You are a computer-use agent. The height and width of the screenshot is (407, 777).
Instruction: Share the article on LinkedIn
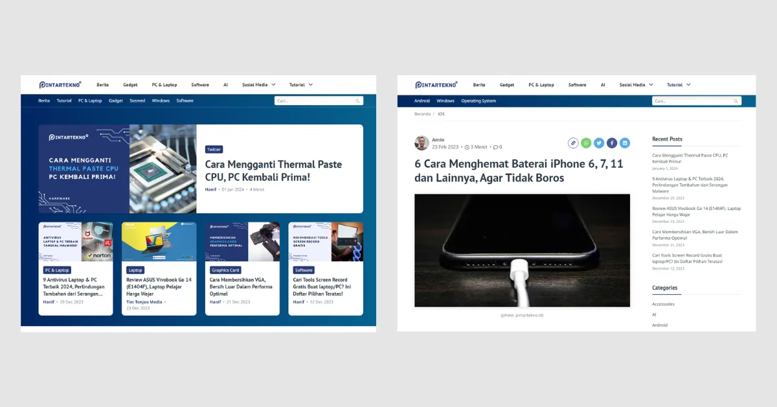(x=625, y=143)
